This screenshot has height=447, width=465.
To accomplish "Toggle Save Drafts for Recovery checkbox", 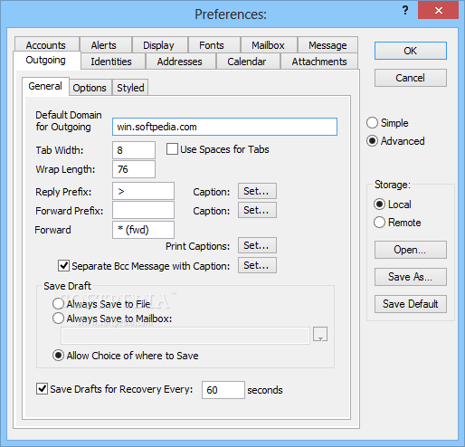I will point(42,389).
